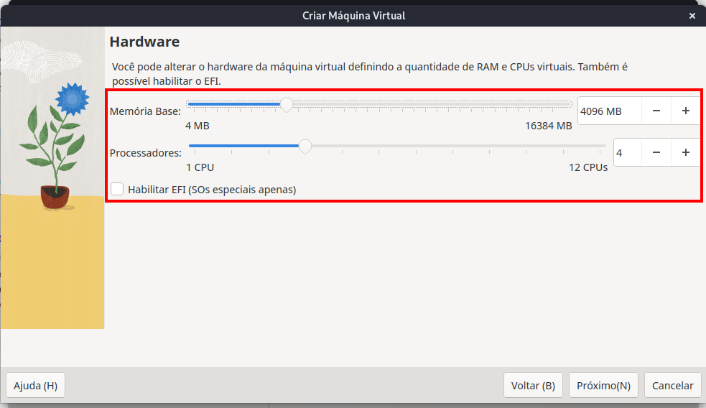Screen dimensions: 706x408
Task: Go back with the Voltar (B) button
Action: (533, 385)
